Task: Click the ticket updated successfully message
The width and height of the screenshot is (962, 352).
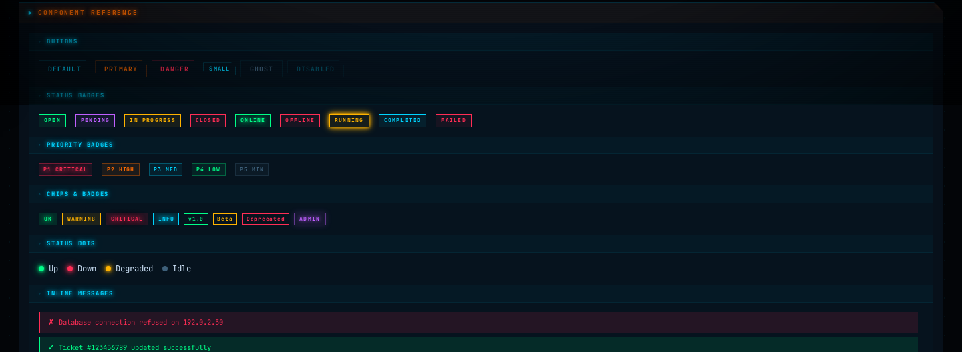Action: click(479, 345)
